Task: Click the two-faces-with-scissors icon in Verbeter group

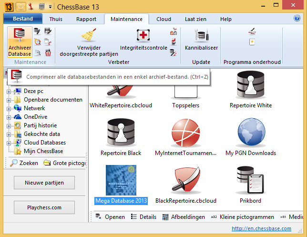Action: tap(174, 31)
